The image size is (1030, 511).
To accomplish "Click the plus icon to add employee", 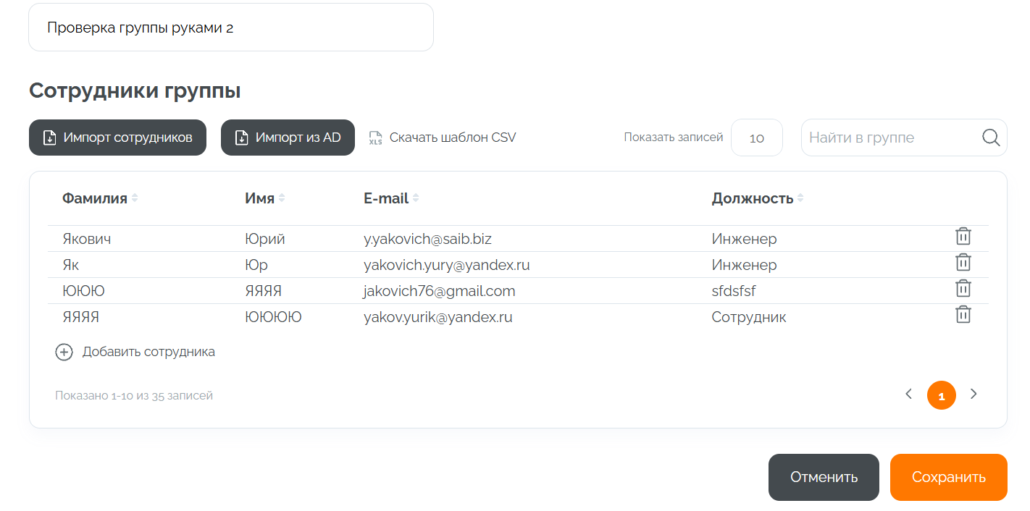I will [x=64, y=352].
